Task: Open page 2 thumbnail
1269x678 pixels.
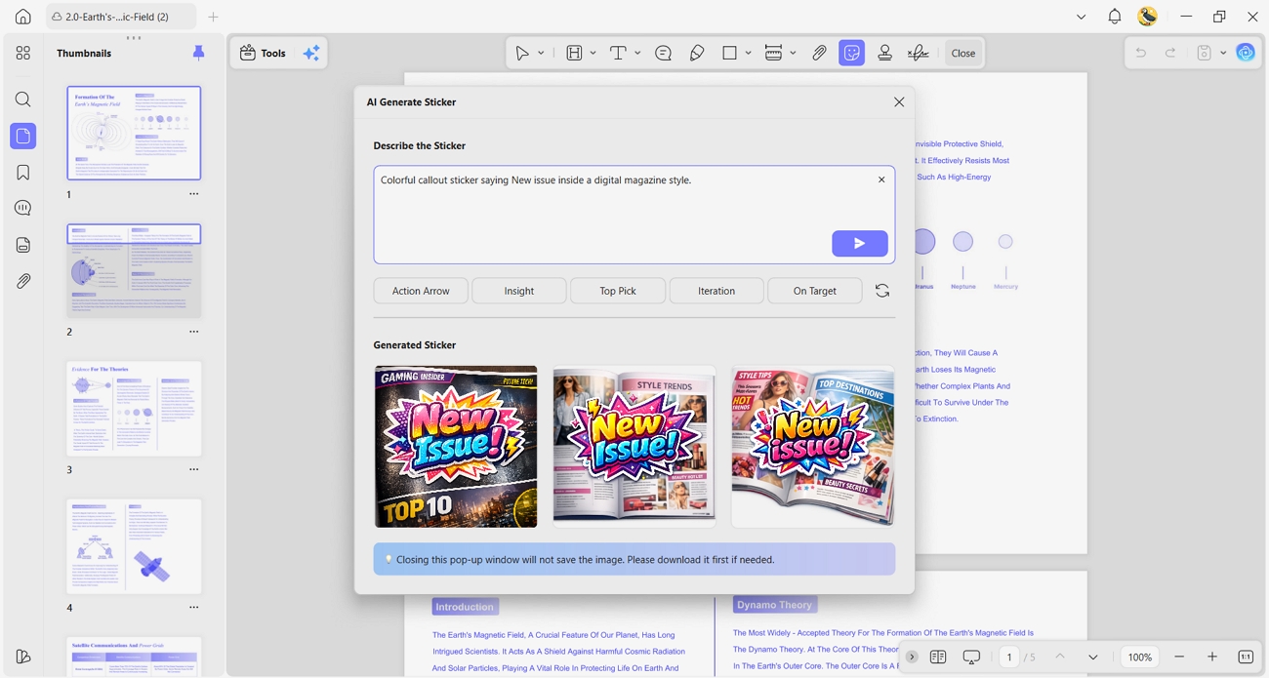Action: 134,270
